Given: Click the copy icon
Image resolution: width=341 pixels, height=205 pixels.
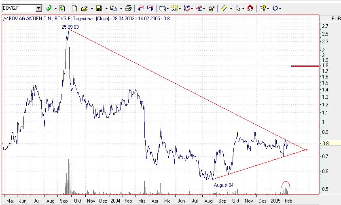Looking at the screenshot, I should (x=113, y=8).
